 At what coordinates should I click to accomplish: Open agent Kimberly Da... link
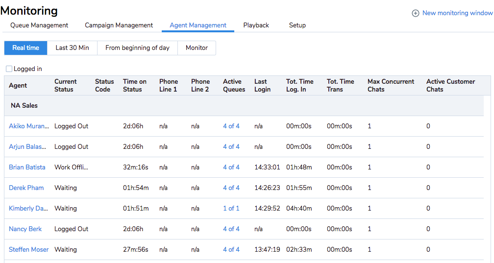pyautogui.click(x=28, y=208)
